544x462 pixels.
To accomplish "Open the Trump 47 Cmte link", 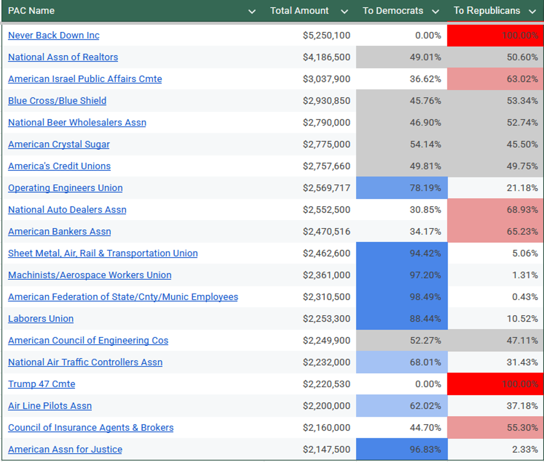I will (42, 384).
